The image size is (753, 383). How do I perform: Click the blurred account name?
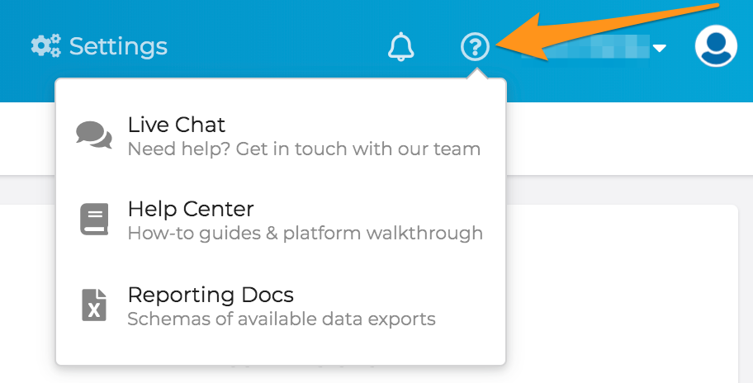585,47
